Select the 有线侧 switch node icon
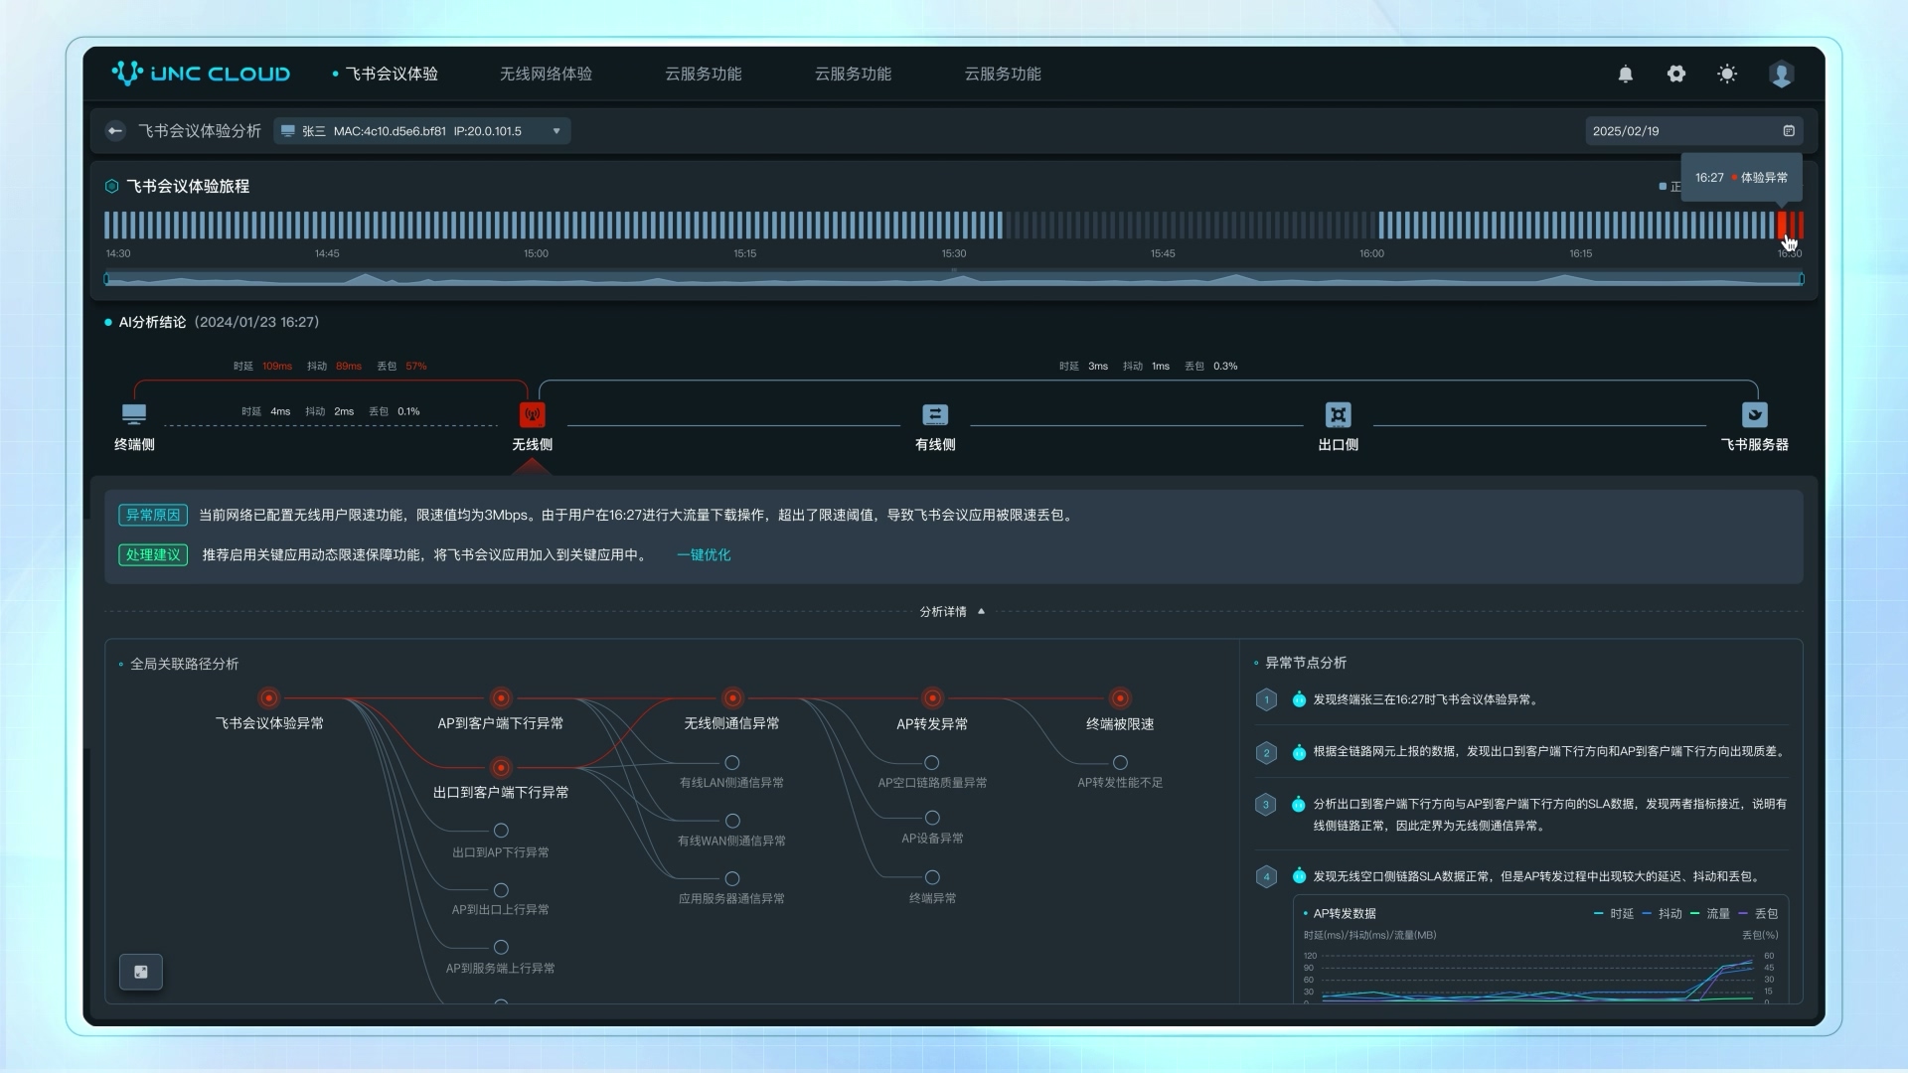This screenshot has width=1908, height=1073. pos(935,414)
